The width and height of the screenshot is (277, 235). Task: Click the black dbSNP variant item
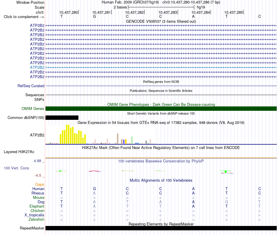[62, 118]
